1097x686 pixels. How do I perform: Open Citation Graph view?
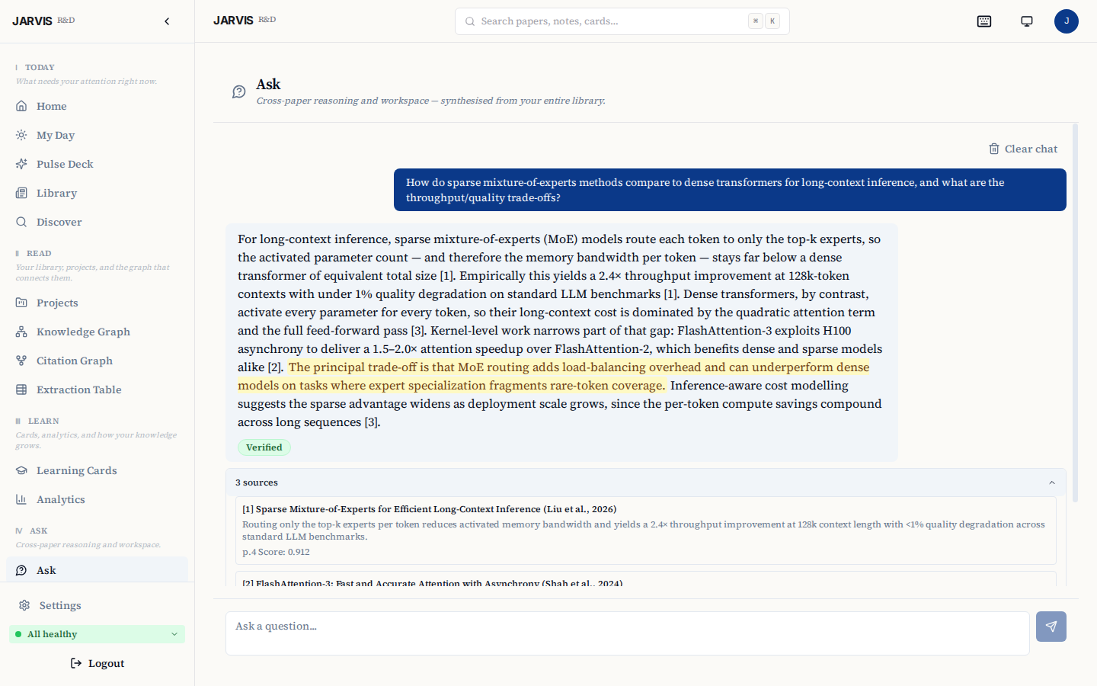pos(97,361)
